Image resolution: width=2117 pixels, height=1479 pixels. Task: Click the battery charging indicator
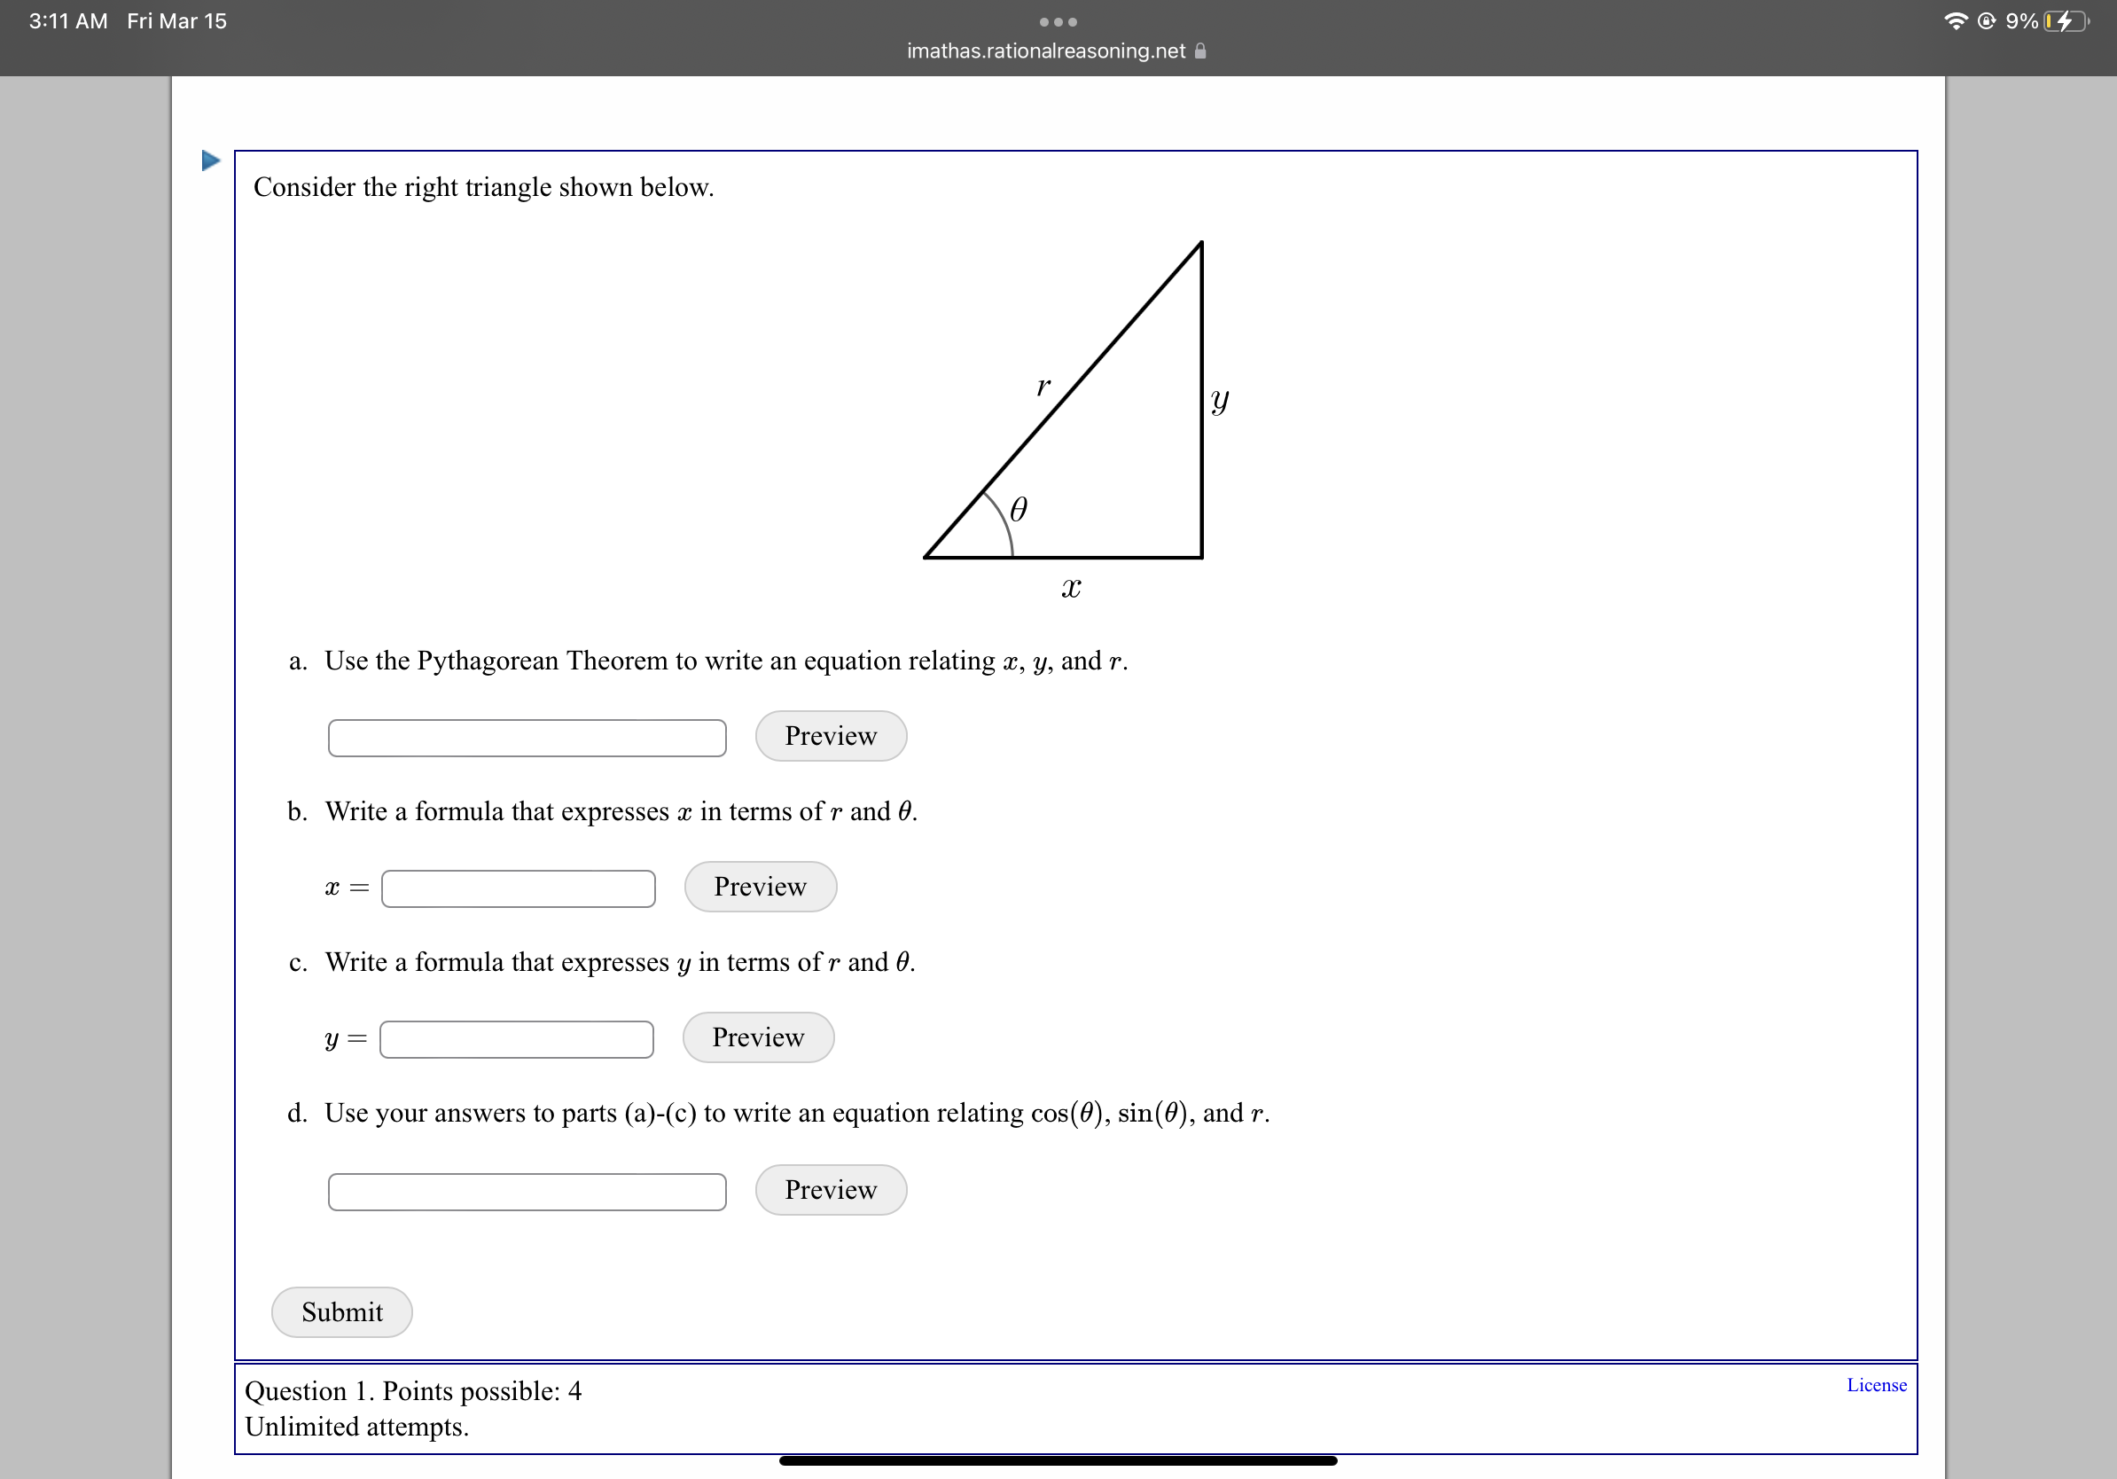[2063, 20]
